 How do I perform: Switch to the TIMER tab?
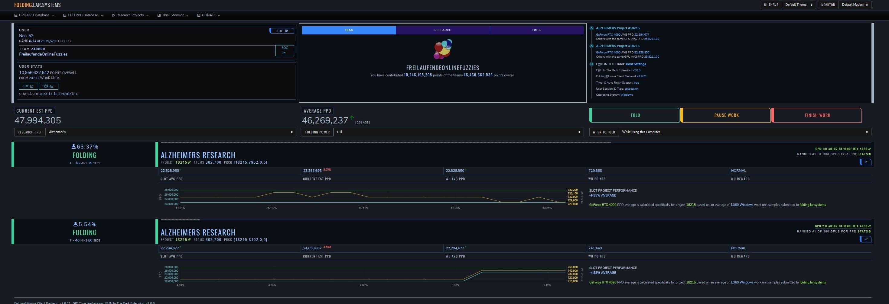coord(537,30)
